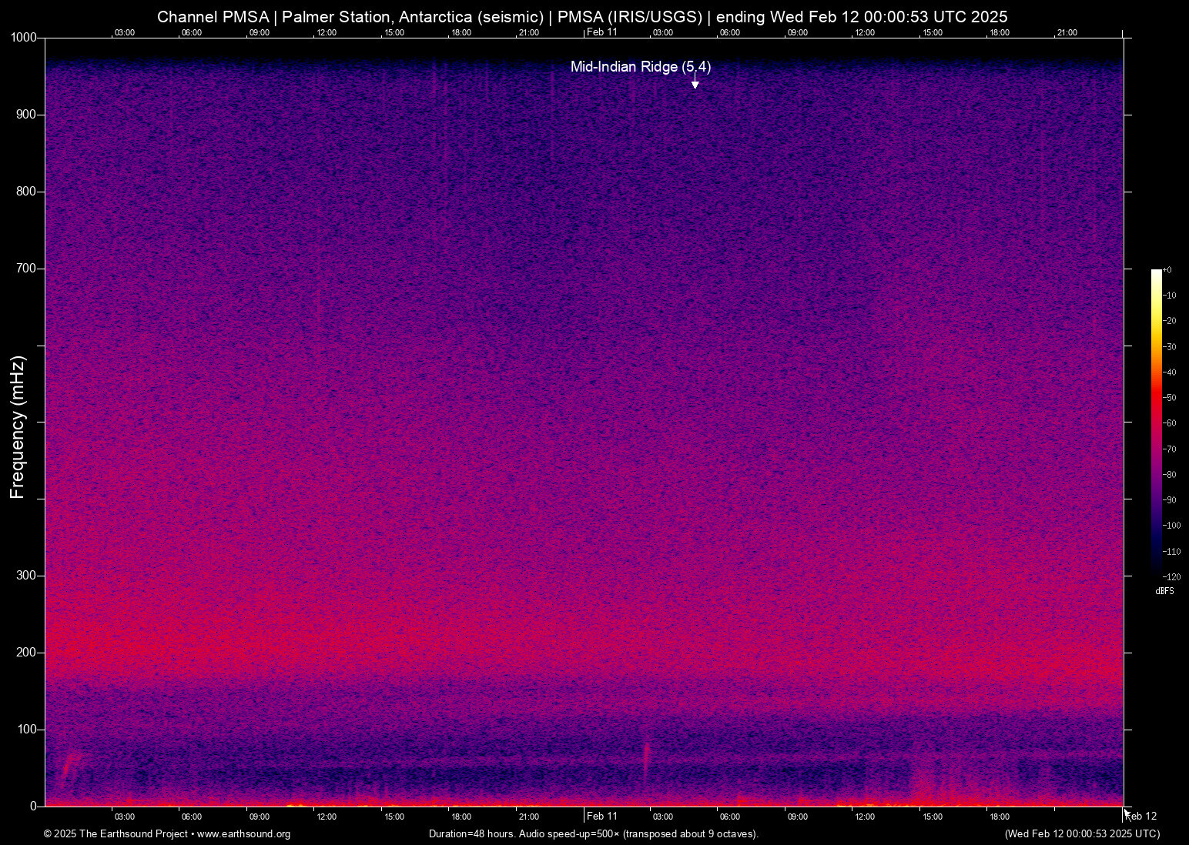The width and height of the screenshot is (1189, 845).
Task: Click the "100" frequency axis label
Action: click(x=27, y=730)
